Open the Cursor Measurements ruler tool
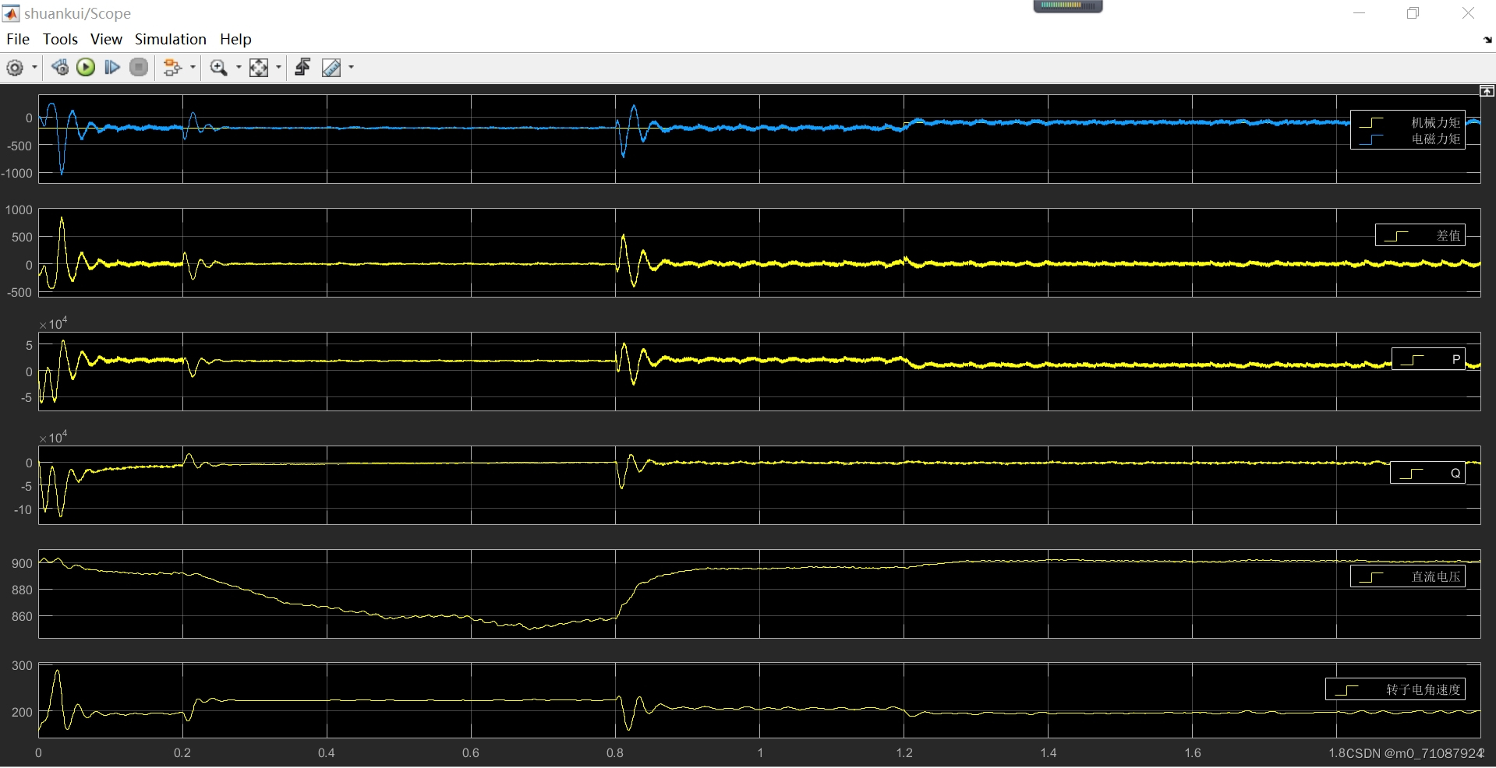Image resolution: width=1496 pixels, height=768 pixels. tap(331, 68)
